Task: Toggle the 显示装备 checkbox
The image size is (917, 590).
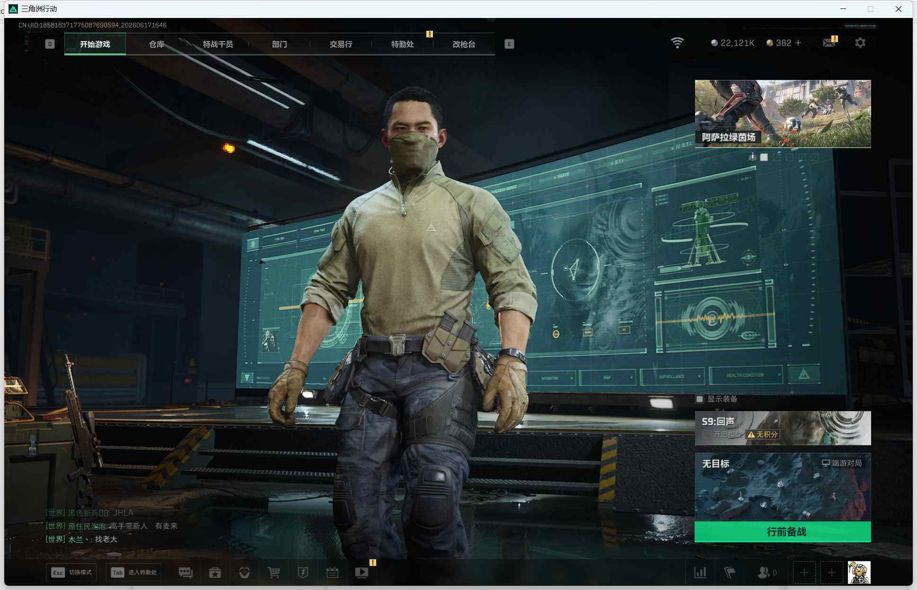Action: [x=700, y=399]
